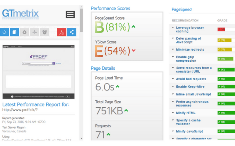Open page settings gear icon
The height and width of the screenshot is (146, 235).
coord(25,32)
